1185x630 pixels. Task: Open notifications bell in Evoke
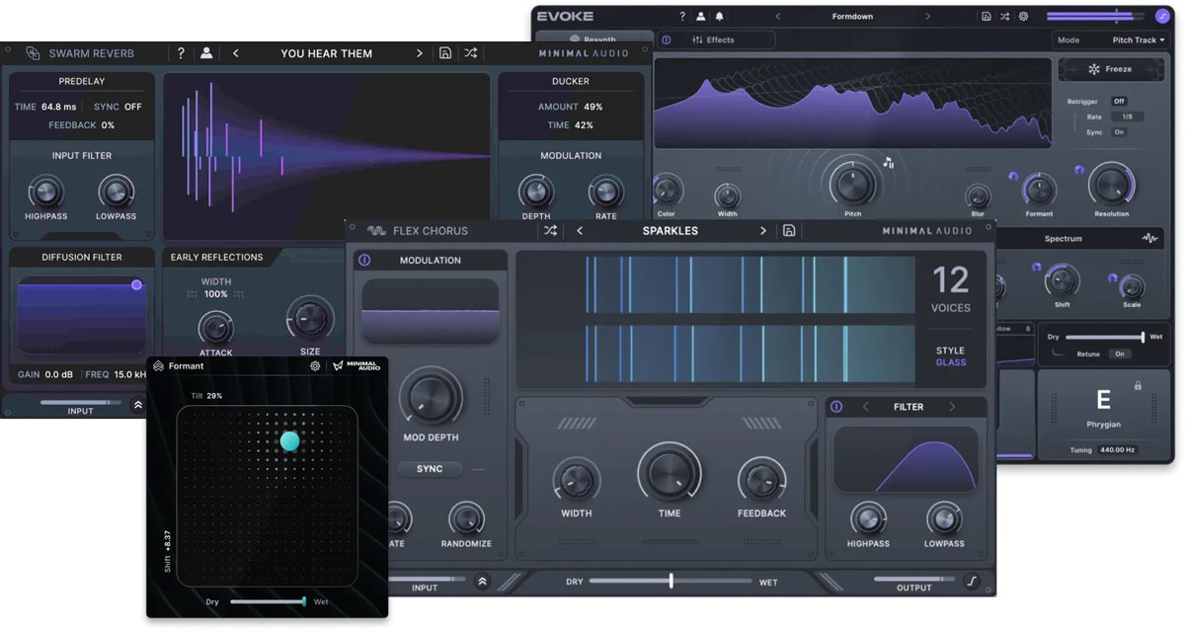pyautogui.click(x=719, y=17)
